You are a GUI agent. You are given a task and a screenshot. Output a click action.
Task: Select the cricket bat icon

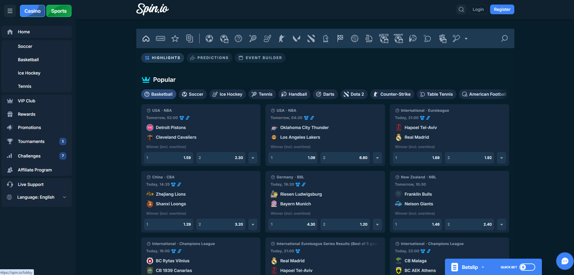(456, 38)
